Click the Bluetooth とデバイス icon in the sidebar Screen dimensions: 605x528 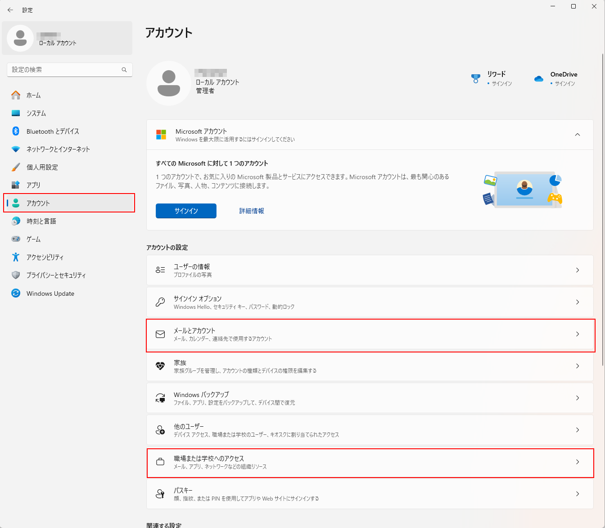click(16, 131)
